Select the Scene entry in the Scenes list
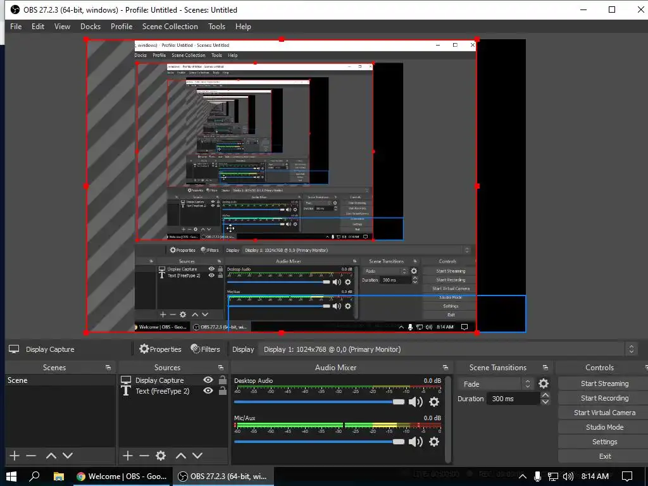The width and height of the screenshot is (648, 486). tap(60, 380)
